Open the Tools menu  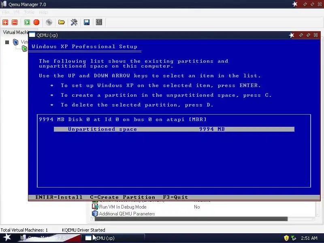[29, 13]
